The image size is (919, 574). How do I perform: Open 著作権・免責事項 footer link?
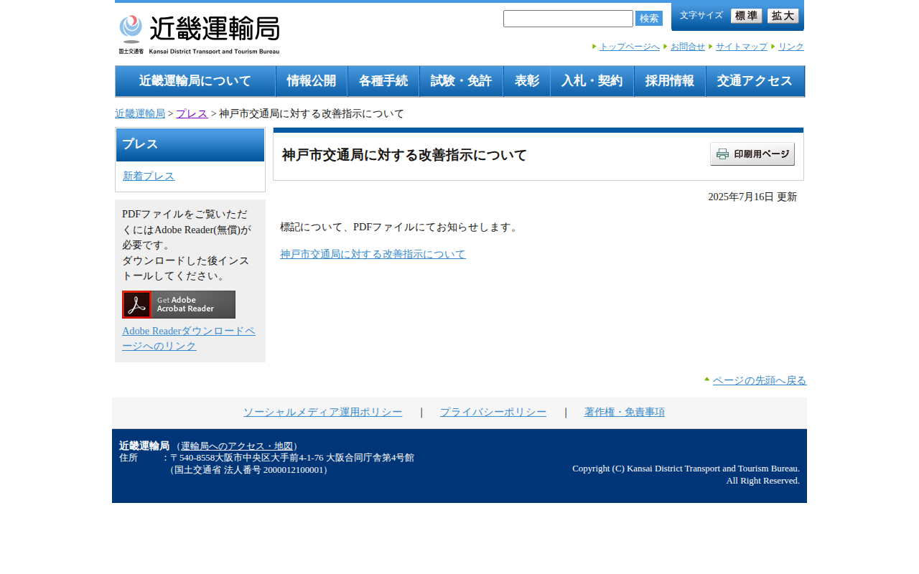(x=625, y=412)
